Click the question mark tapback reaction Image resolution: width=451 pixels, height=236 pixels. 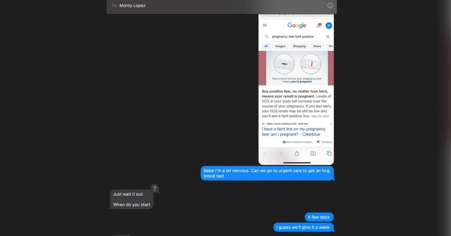(154, 188)
